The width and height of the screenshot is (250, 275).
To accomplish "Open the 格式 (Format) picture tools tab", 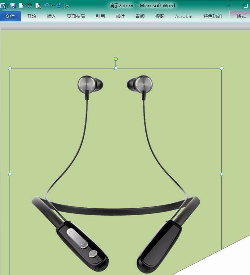I will pos(241,16).
